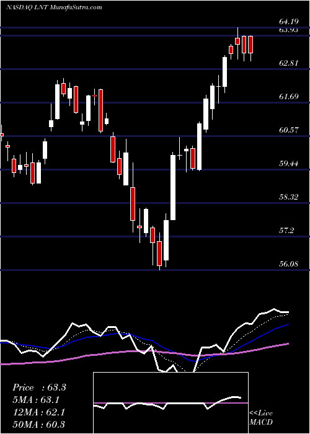Click the 57.2 price level label

[287, 230]
